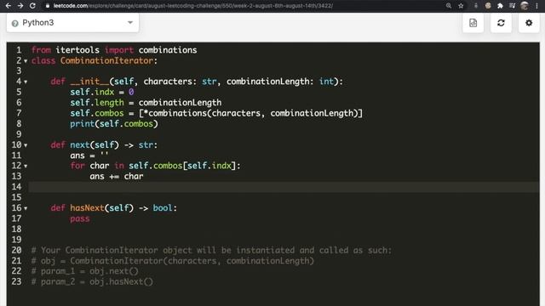The image size is (545, 306).
Task: Click the leetcode.com address bar URL
Action: (193, 6)
